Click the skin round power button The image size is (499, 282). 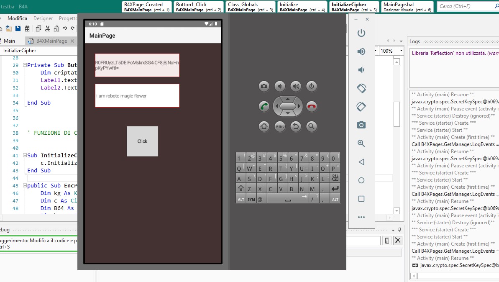(x=312, y=86)
